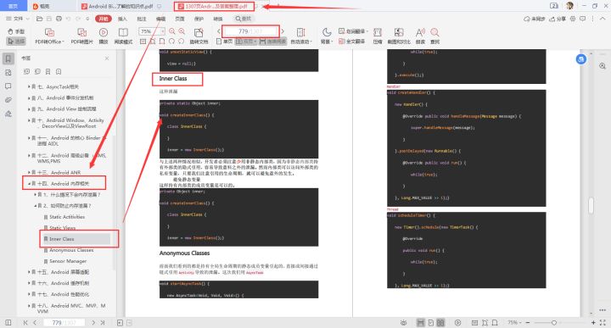Image resolution: width=611 pixels, height=328 pixels.
Task: Switch to the Android Bi...pdf document tab
Action: [121, 6]
